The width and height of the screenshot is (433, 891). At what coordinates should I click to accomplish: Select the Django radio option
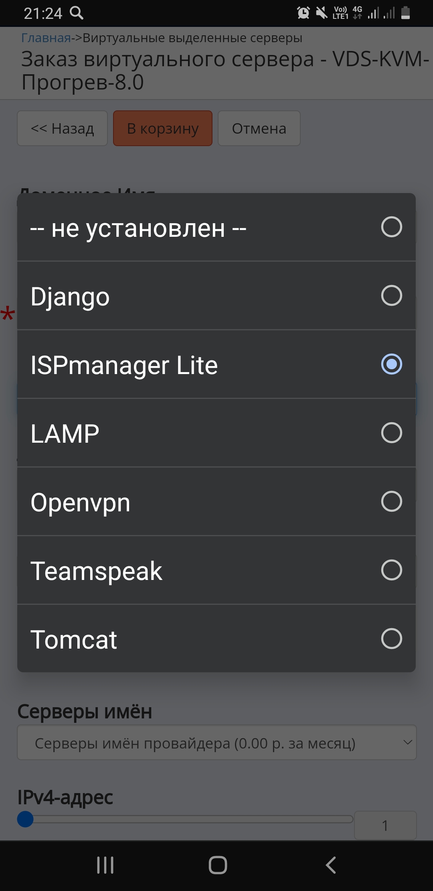391,296
